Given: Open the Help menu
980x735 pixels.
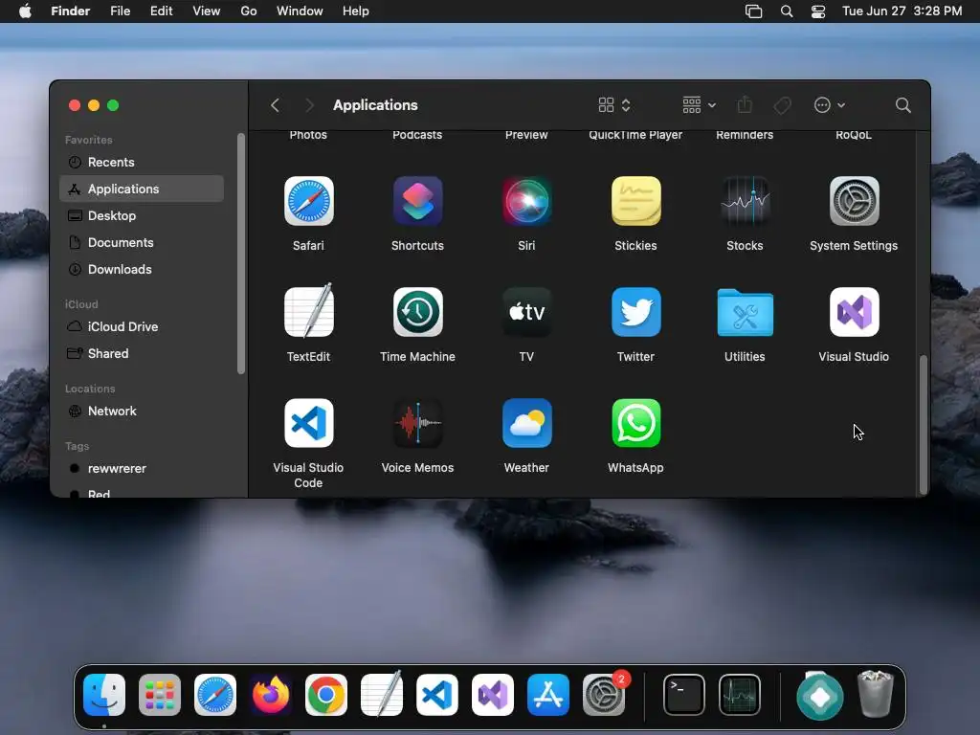Looking at the screenshot, I should coord(356,11).
